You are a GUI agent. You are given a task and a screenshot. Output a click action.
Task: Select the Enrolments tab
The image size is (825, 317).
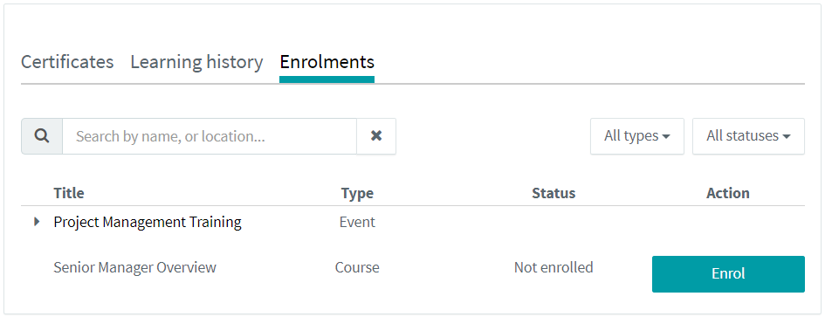(x=327, y=62)
